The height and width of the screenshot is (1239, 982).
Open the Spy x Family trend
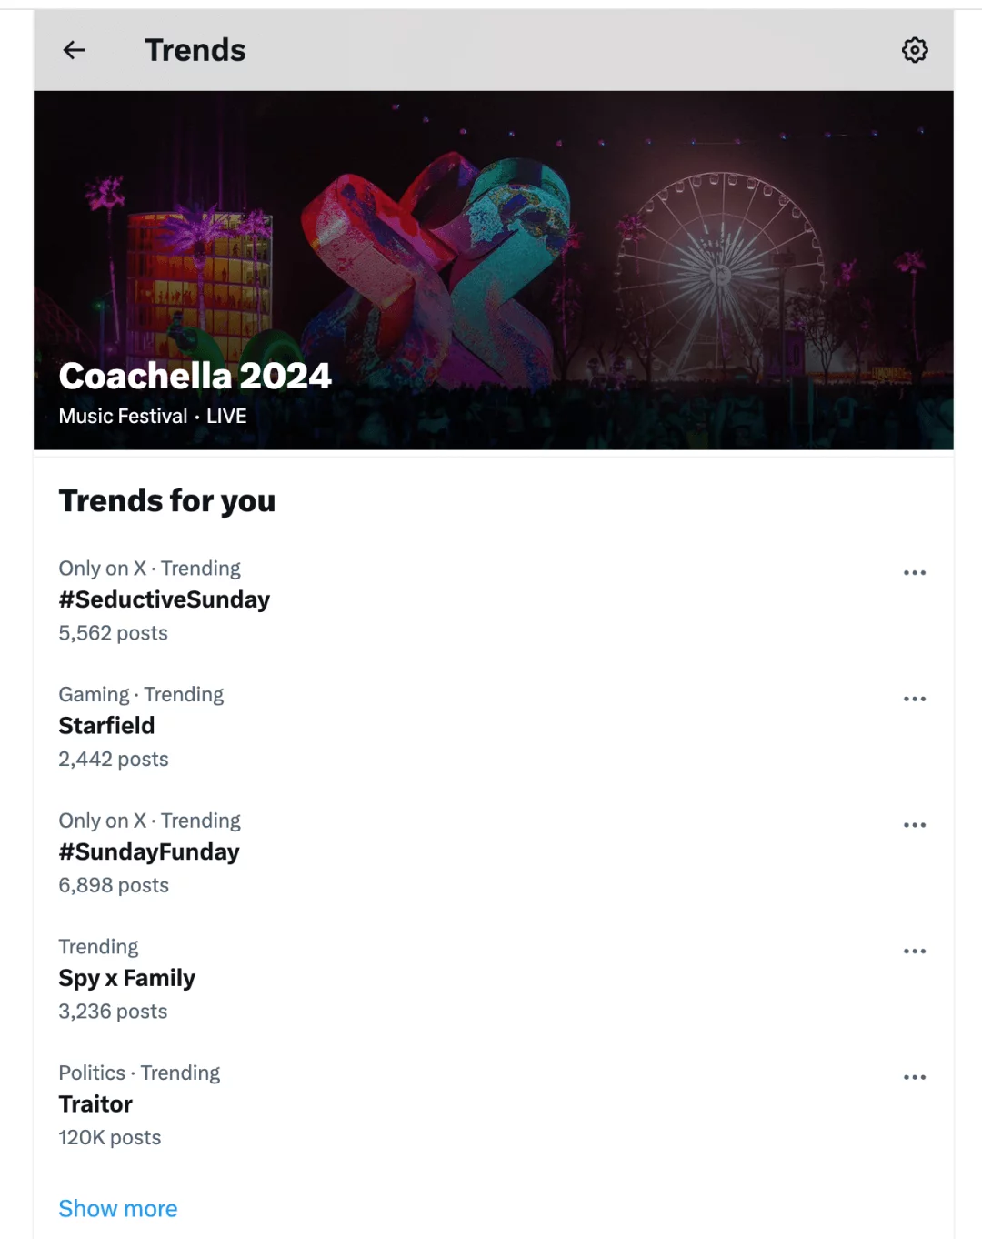[x=126, y=978]
